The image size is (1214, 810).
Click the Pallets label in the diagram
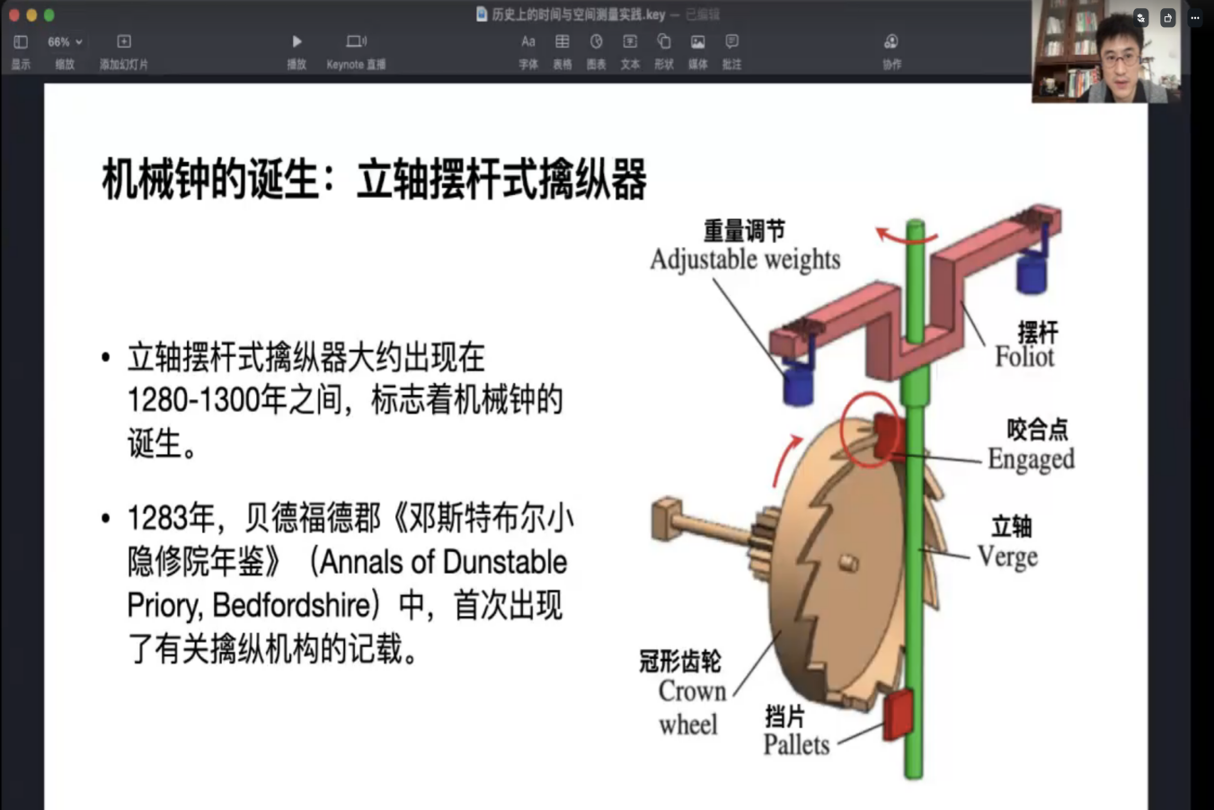pos(796,745)
